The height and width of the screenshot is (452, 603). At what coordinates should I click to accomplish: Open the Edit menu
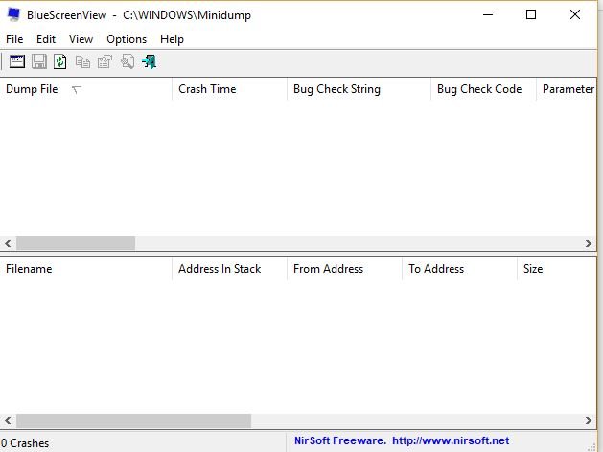point(46,39)
